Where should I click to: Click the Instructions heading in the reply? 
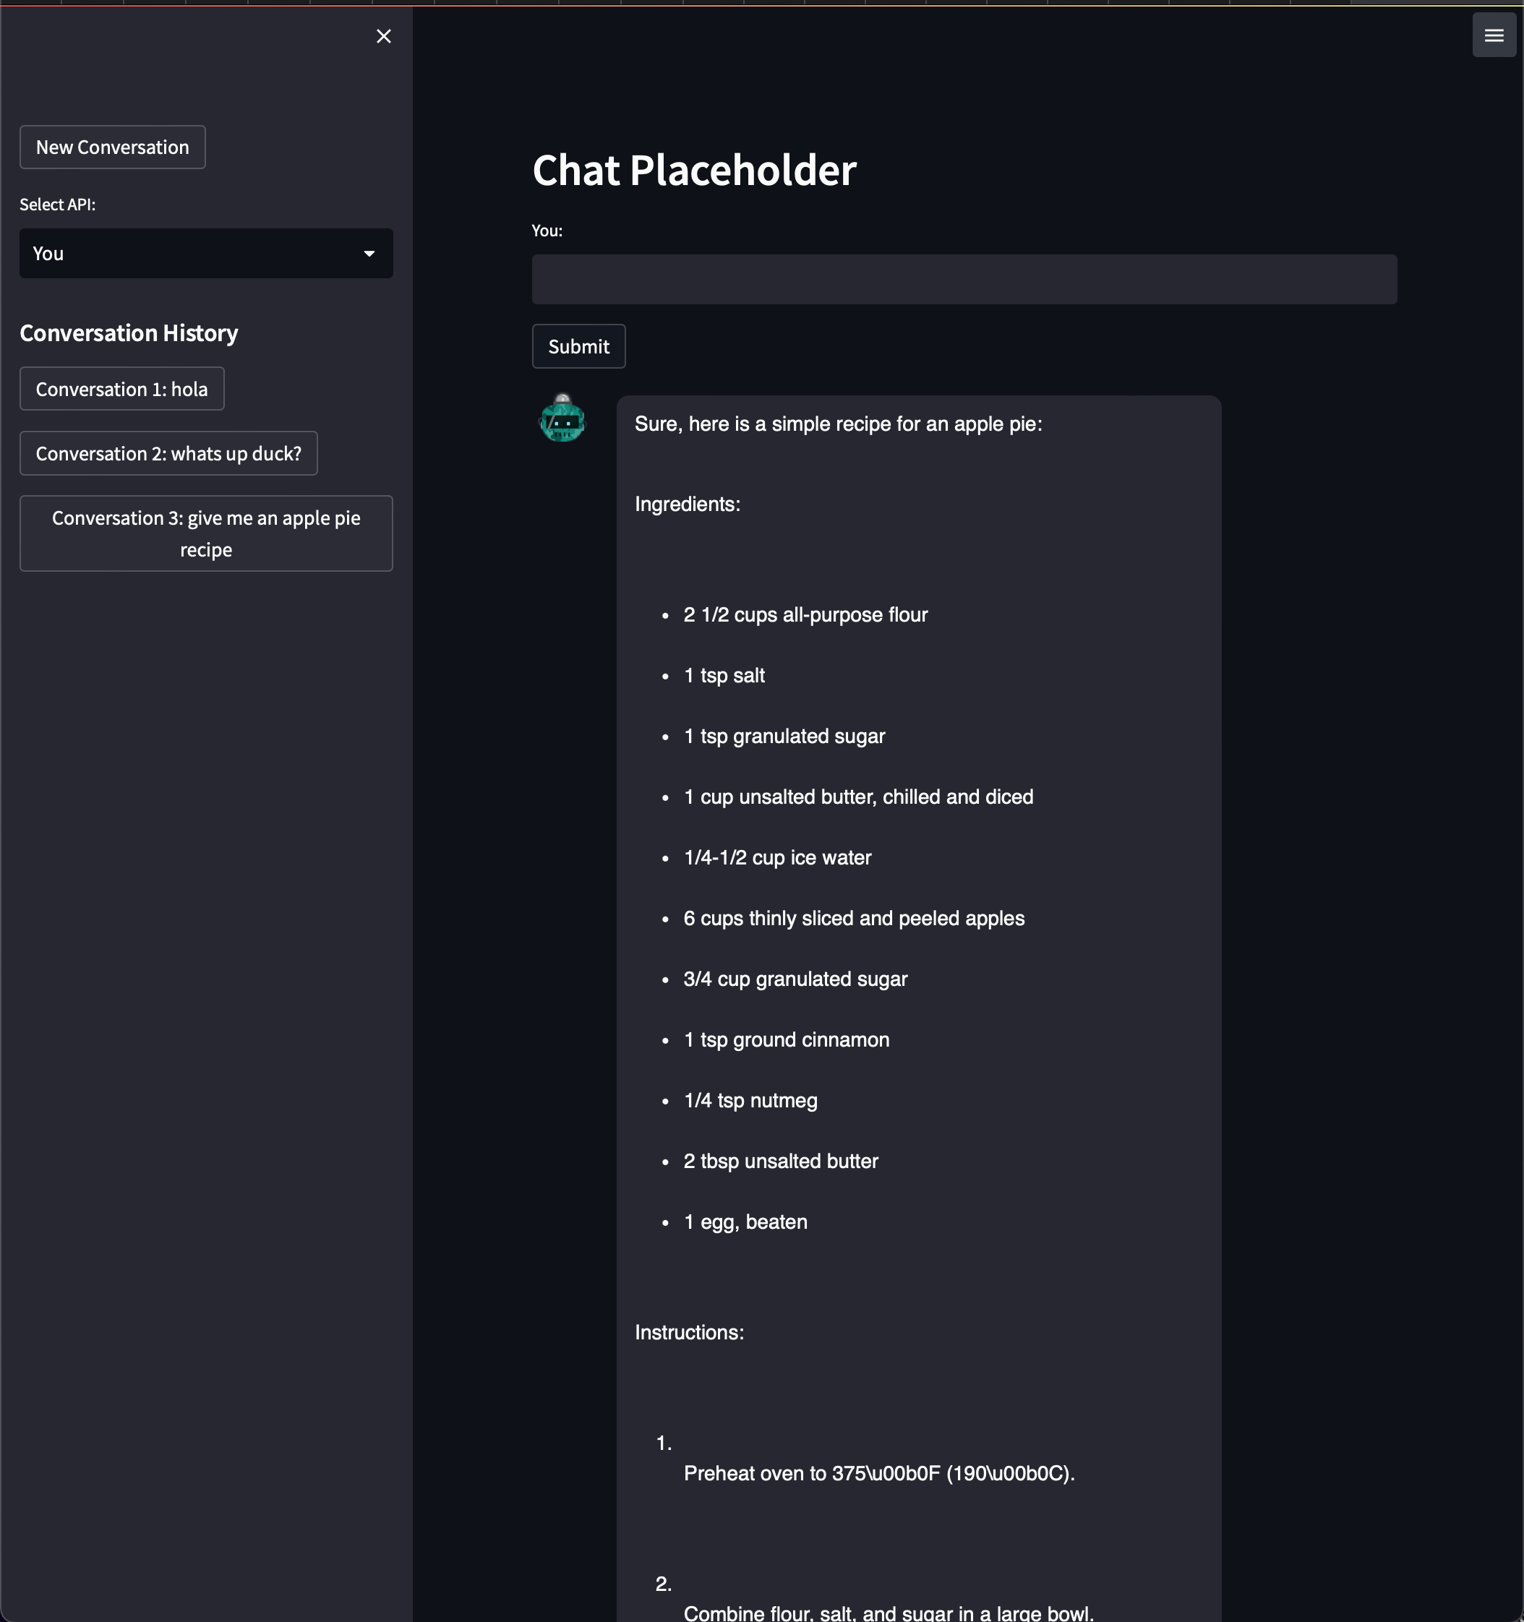pyautogui.click(x=688, y=1332)
